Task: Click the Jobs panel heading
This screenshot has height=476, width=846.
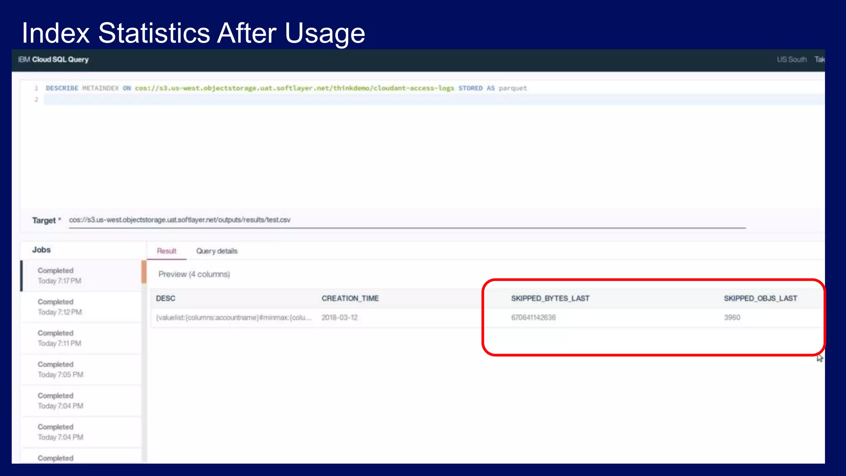Action: click(41, 250)
